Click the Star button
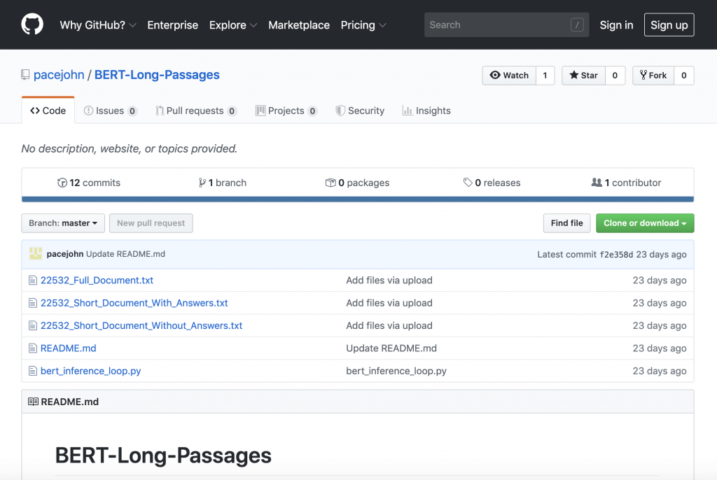717x480 pixels. 583,76
